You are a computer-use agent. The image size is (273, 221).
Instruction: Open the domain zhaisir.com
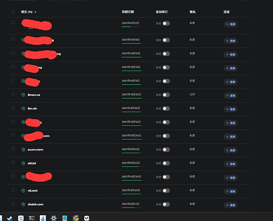(x=35, y=204)
